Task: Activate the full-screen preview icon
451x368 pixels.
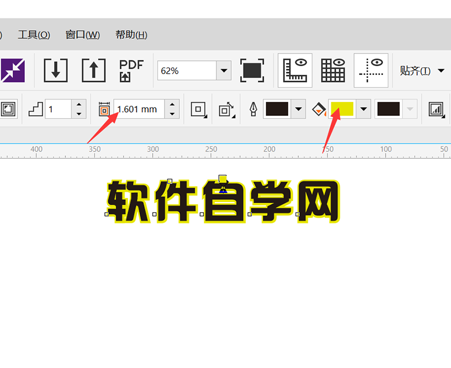Action: click(251, 70)
